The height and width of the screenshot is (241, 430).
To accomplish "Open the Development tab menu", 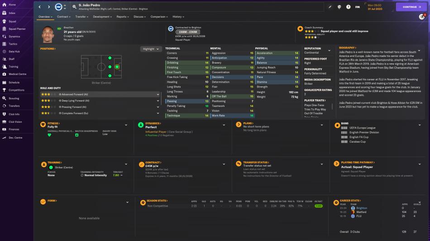I will click(x=102, y=17).
